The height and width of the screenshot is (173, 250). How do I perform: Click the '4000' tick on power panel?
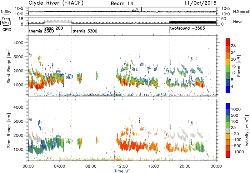[18, 43]
